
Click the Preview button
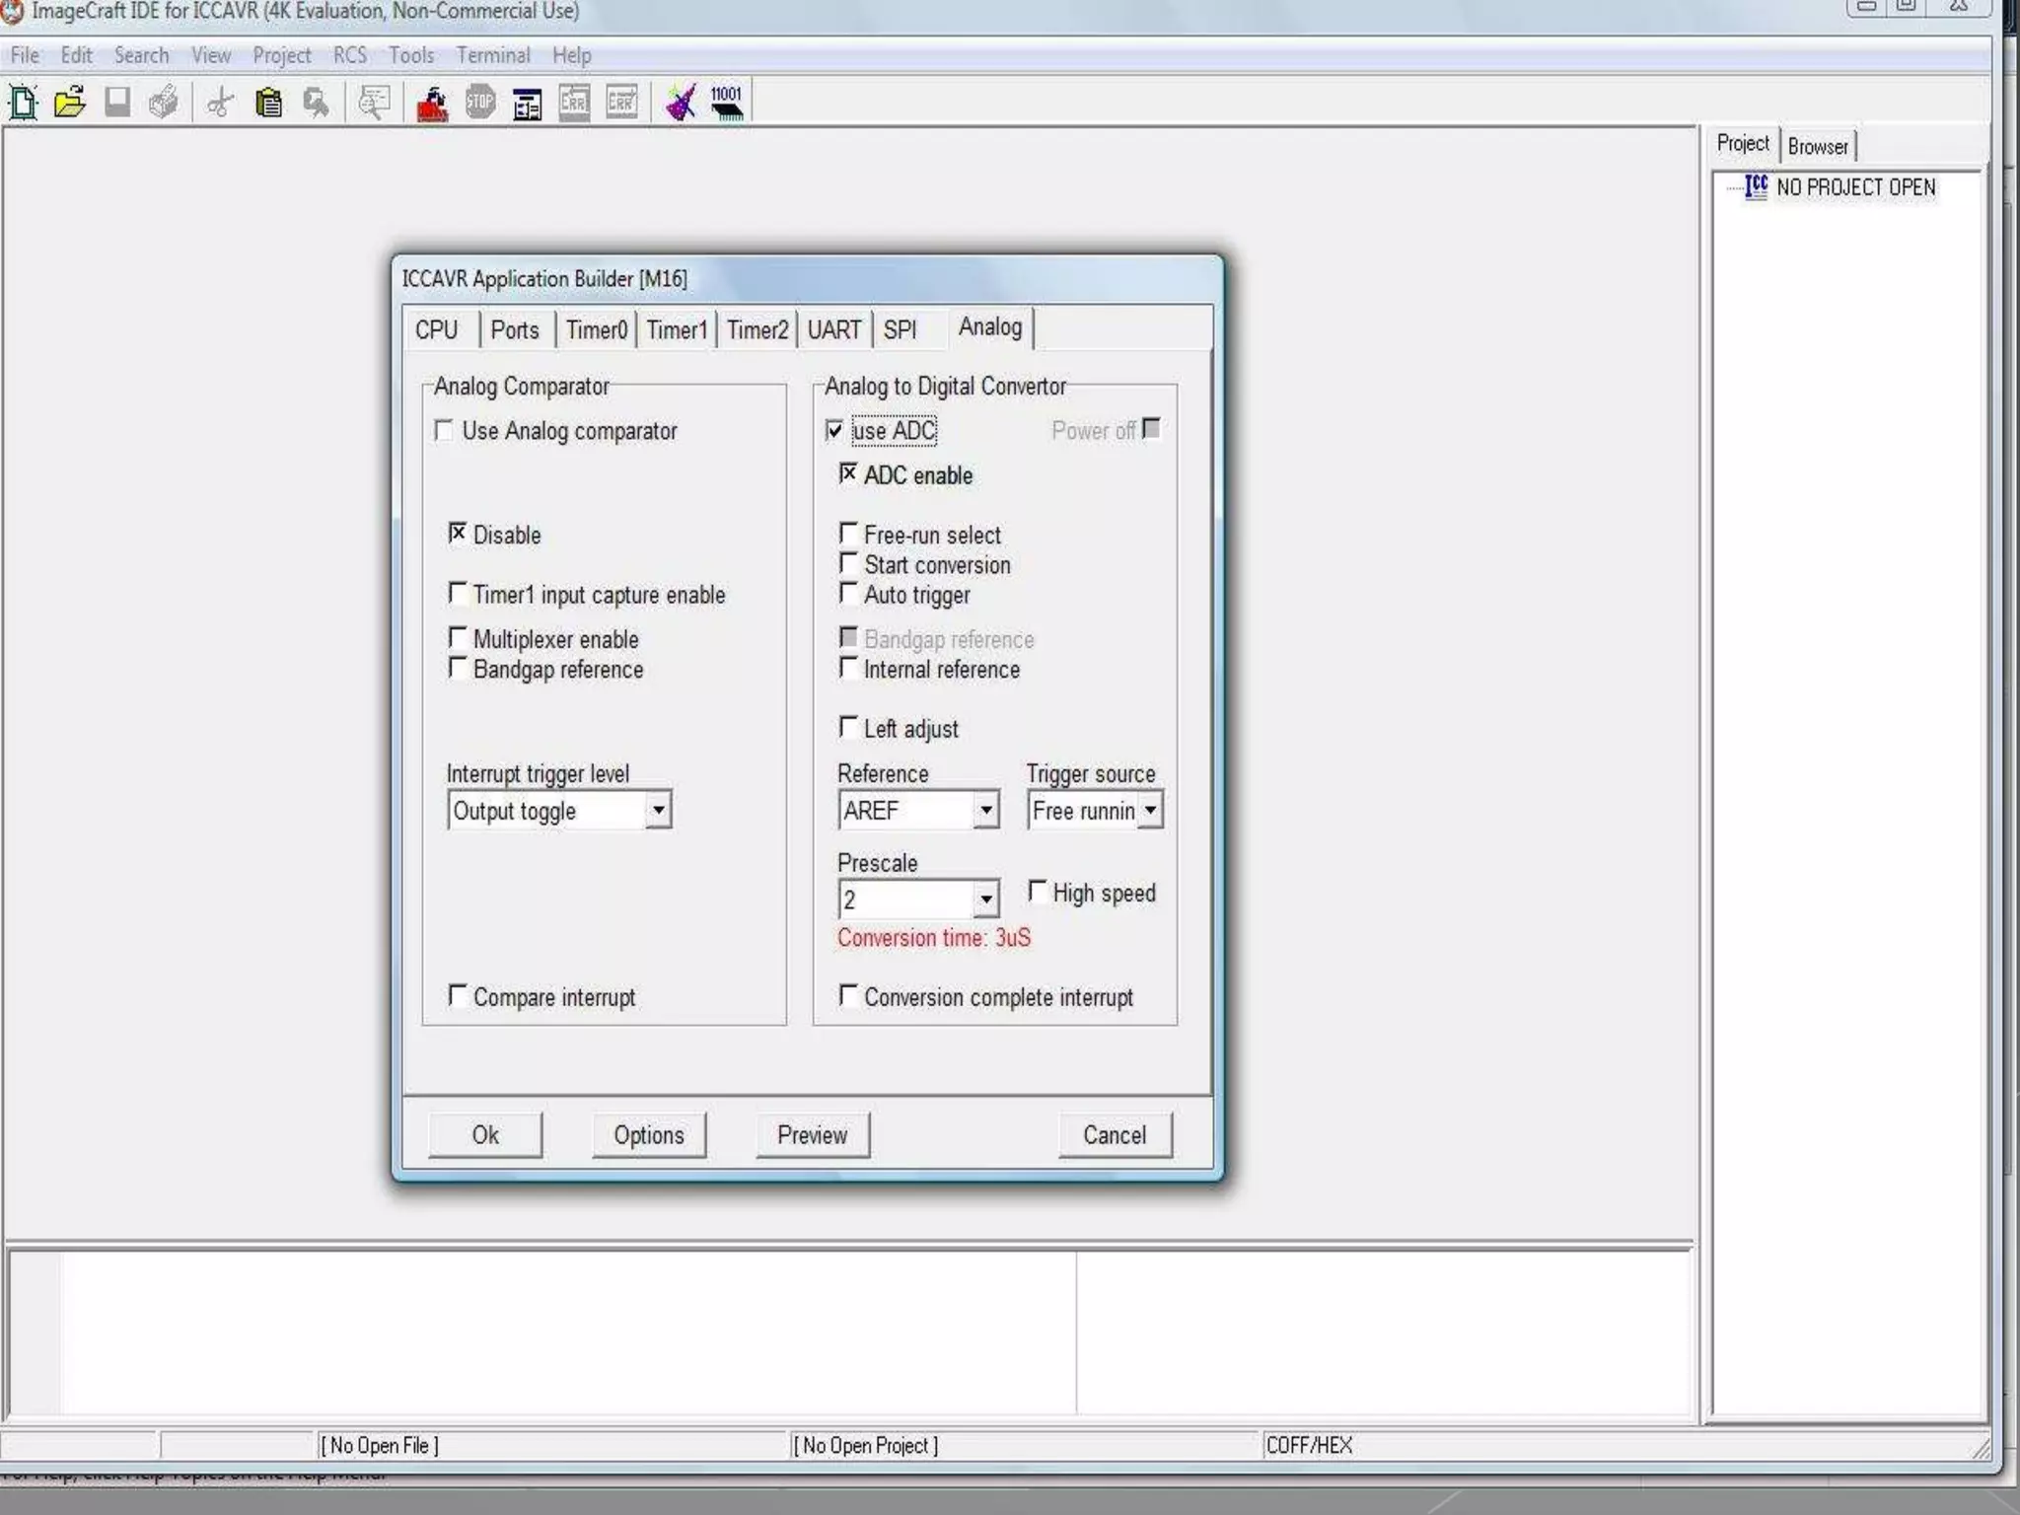click(x=812, y=1135)
